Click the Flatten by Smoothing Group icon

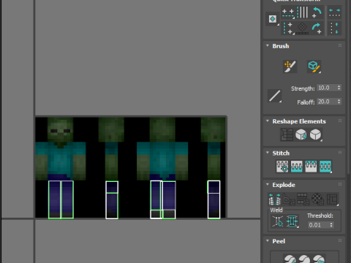pyautogui.click(x=303, y=199)
